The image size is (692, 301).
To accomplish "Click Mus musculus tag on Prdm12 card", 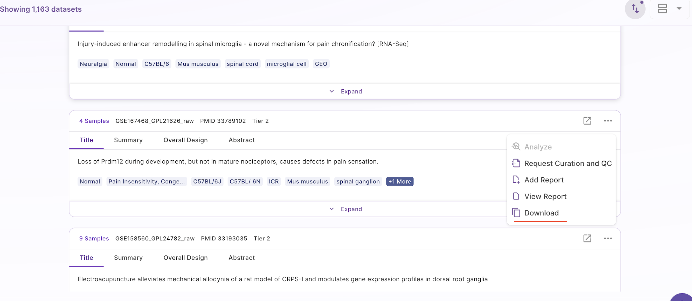I will click(307, 181).
